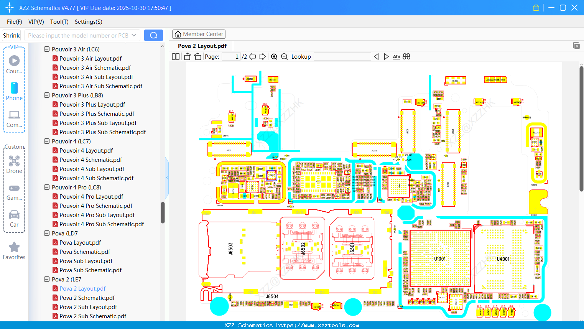Open advanced search with the binoculars icon
This screenshot has height=329, width=584.
[x=406, y=56]
